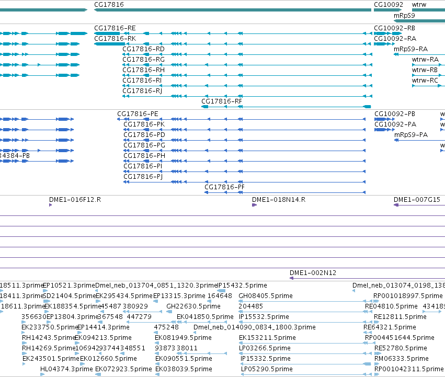445x377 pixels.
Task: Open transcript CG17816-RK label
Action: click(x=115, y=39)
